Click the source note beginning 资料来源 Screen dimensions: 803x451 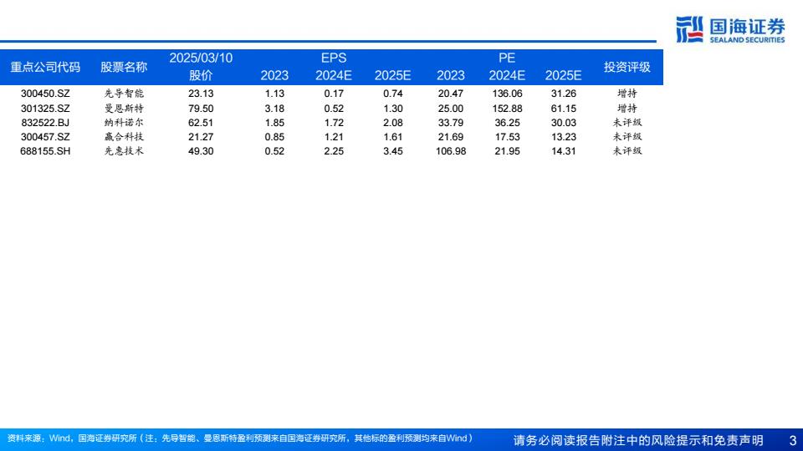point(240,438)
